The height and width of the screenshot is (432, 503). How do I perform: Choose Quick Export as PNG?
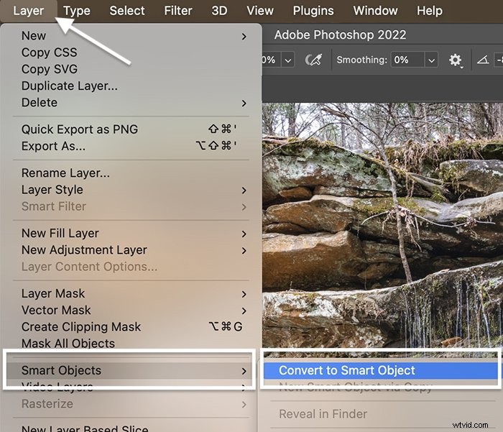click(131, 129)
